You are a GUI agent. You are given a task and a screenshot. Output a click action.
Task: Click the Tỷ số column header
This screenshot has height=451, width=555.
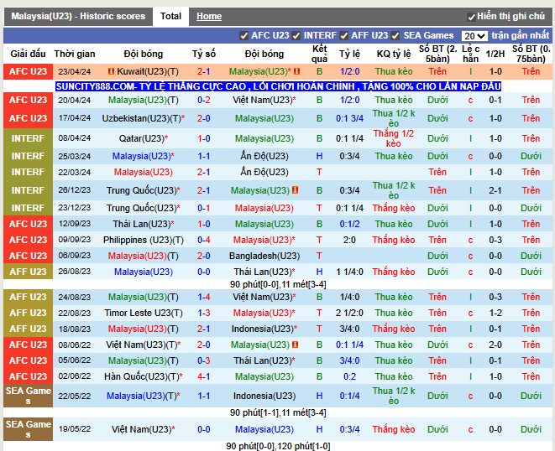pos(203,54)
